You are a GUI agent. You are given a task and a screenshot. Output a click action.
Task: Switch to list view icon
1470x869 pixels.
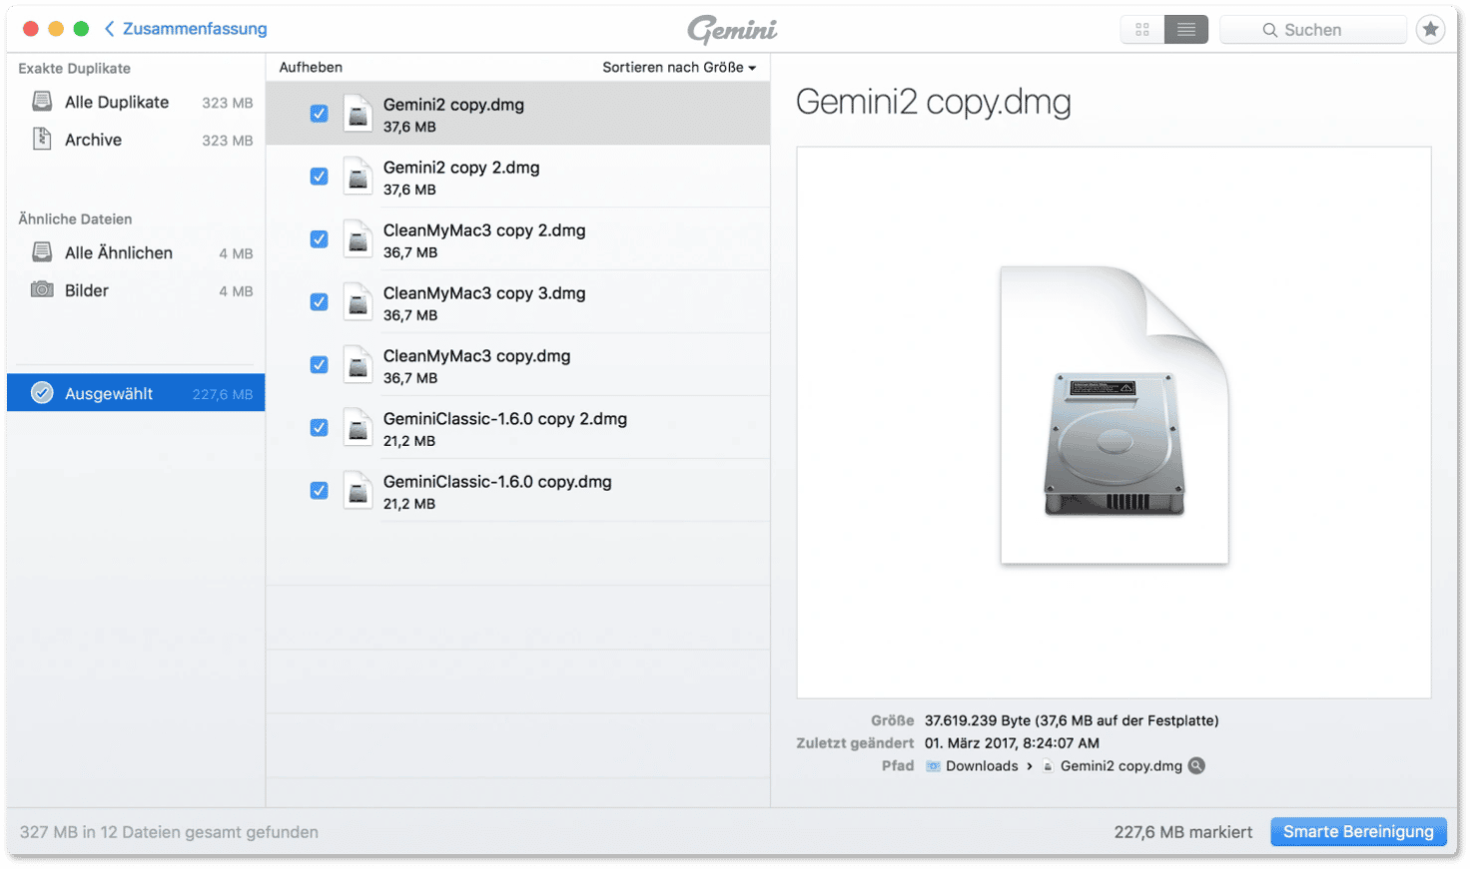tap(1186, 30)
